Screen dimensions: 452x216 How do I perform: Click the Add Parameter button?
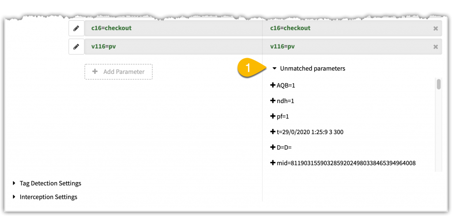(x=118, y=72)
